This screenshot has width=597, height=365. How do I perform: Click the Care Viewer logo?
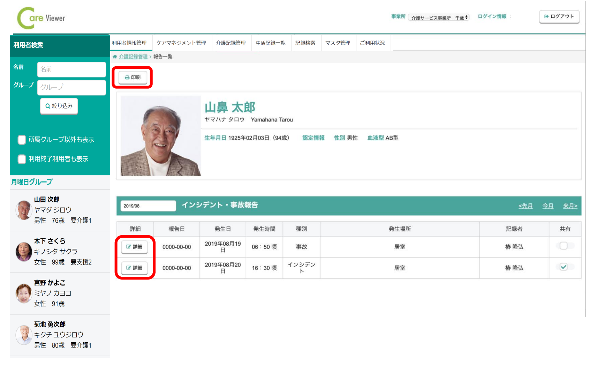point(41,18)
